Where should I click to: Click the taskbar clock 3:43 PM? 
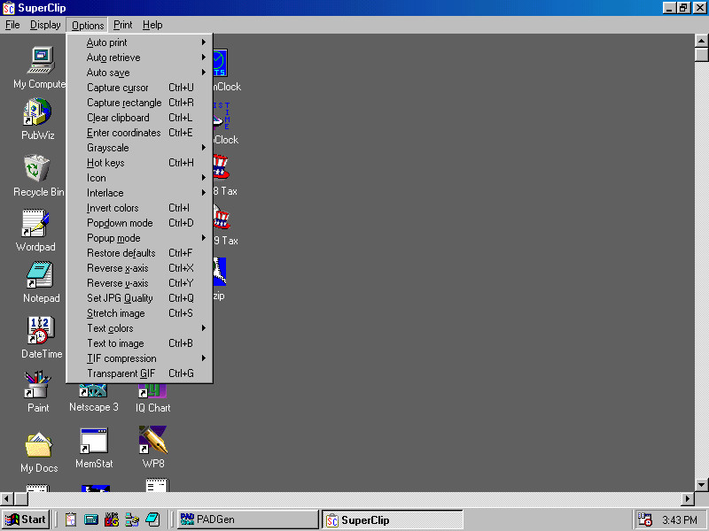coord(680,520)
